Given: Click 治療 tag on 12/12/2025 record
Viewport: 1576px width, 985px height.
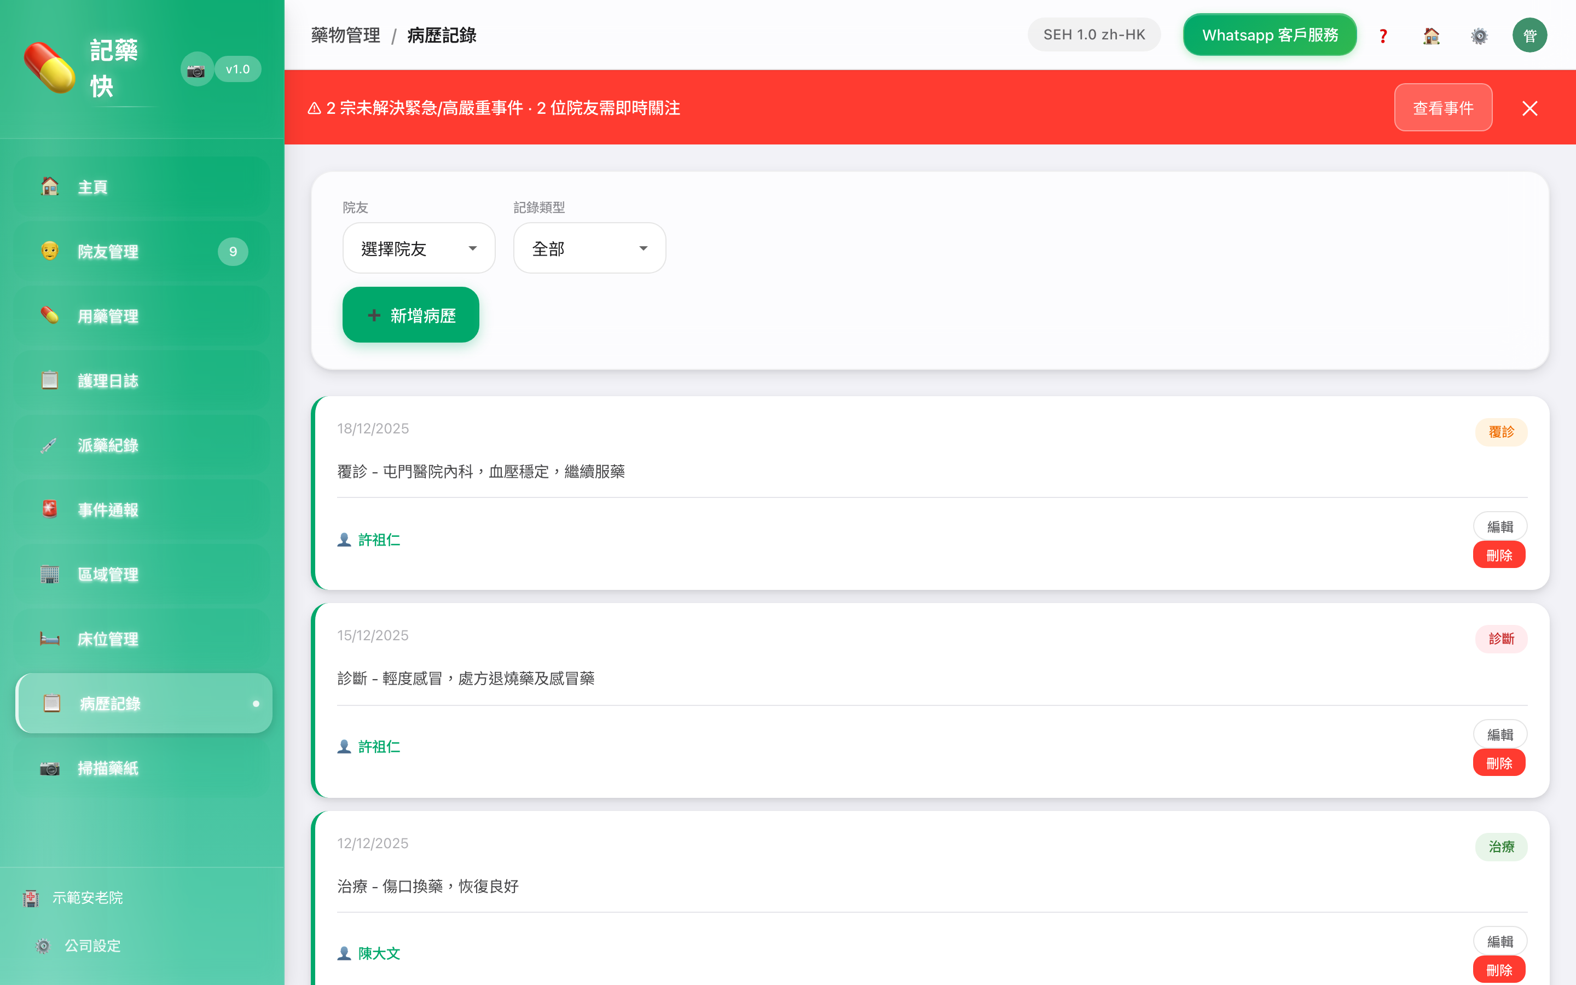Looking at the screenshot, I should (1501, 847).
